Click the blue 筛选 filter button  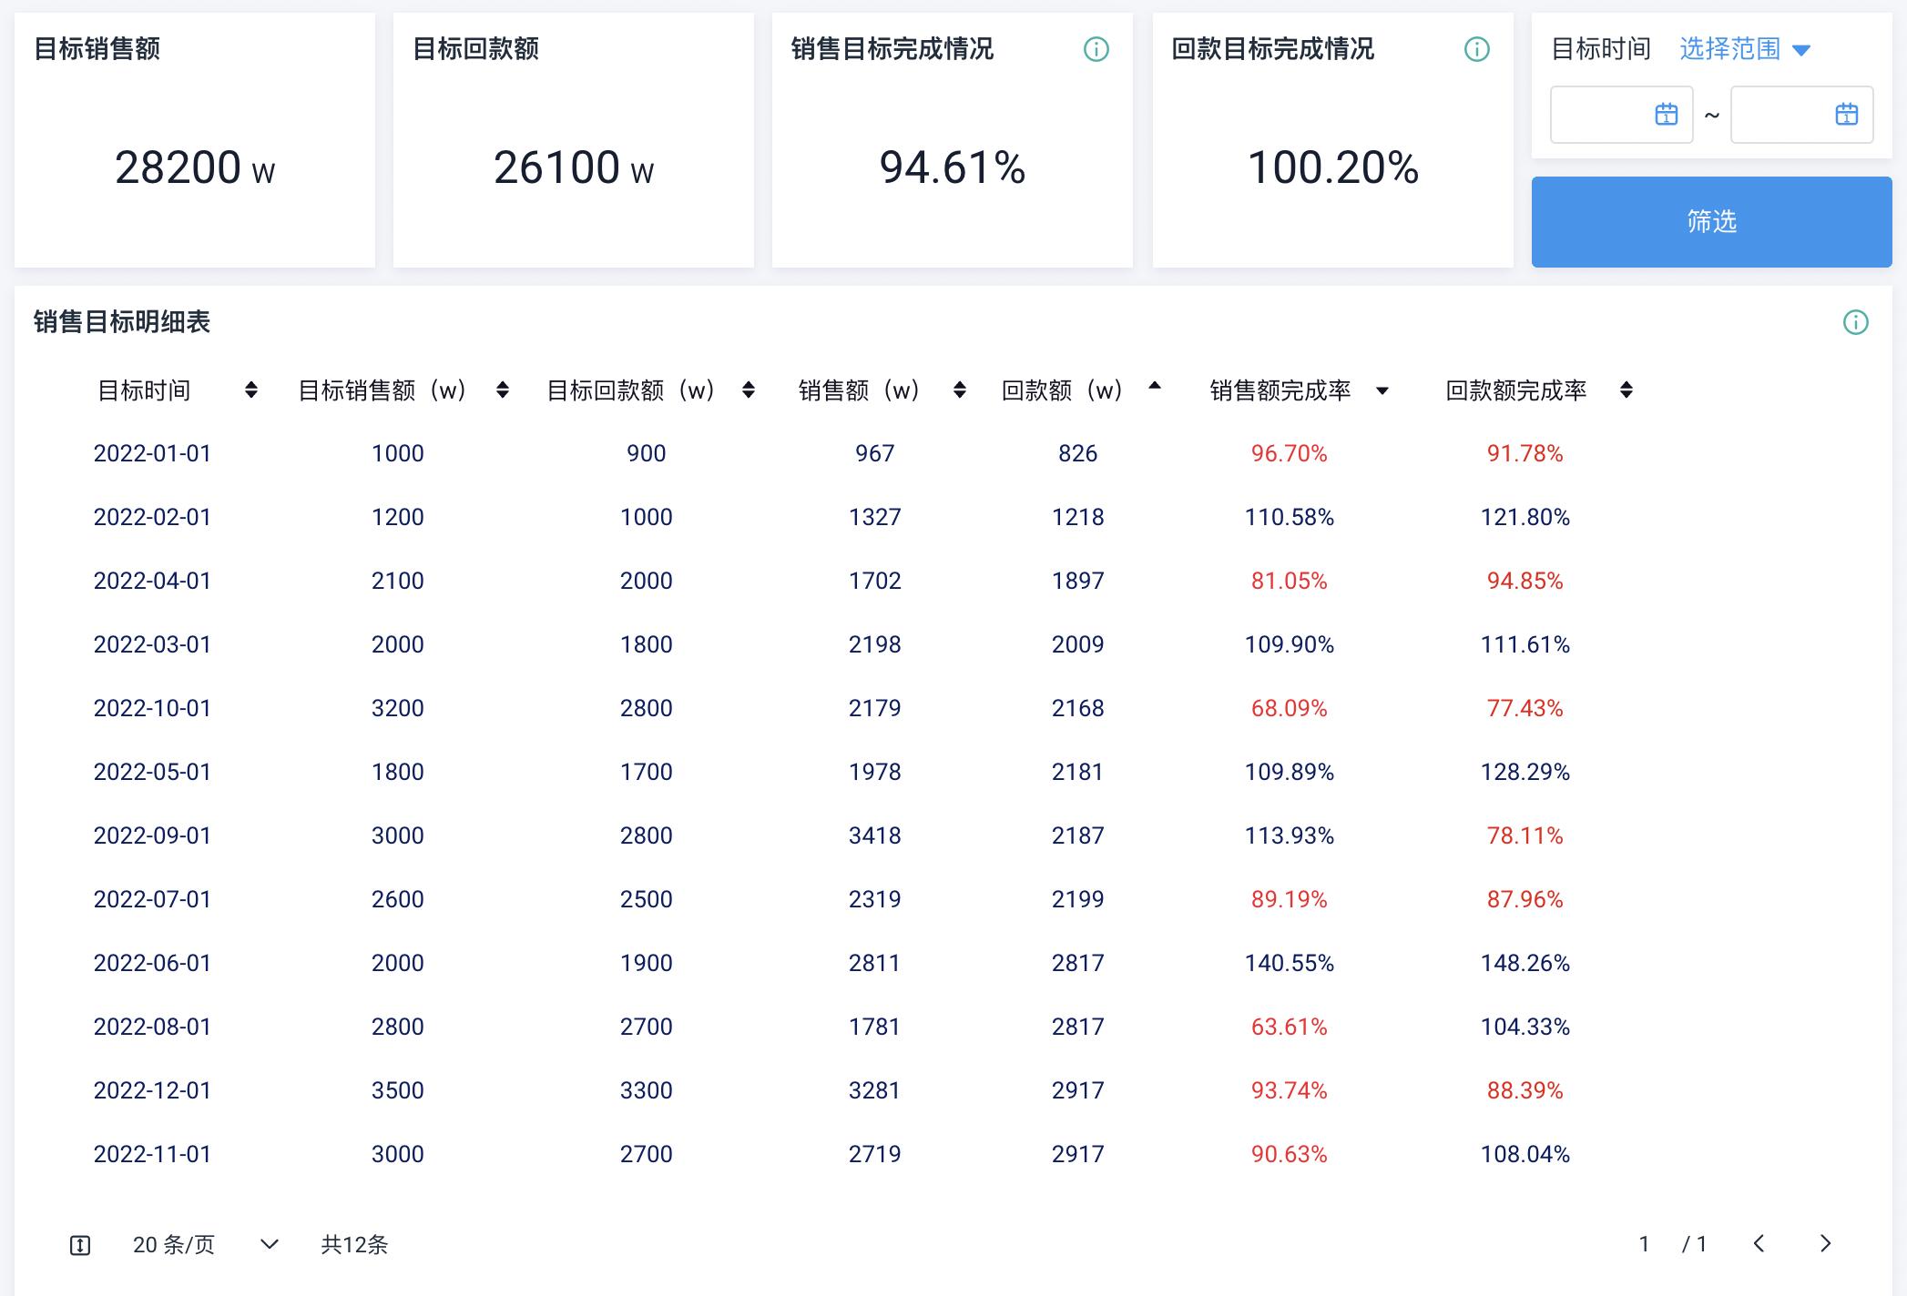[1710, 220]
